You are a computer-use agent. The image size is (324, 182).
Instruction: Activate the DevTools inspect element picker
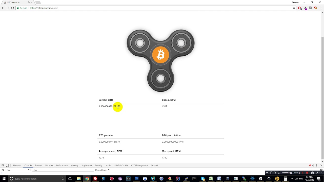tap(3, 166)
